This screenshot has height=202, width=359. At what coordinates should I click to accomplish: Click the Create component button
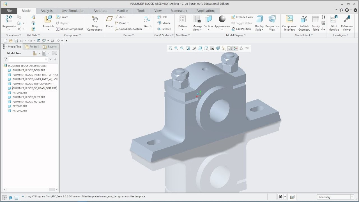[62, 17]
